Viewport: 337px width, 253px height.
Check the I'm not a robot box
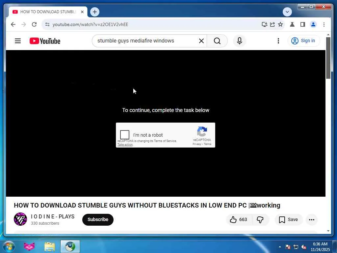(x=125, y=135)
